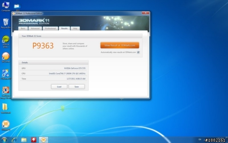Click the 3DMark title bar icon
Viewport: 228px width, 143px height.
tap(14, 14)
